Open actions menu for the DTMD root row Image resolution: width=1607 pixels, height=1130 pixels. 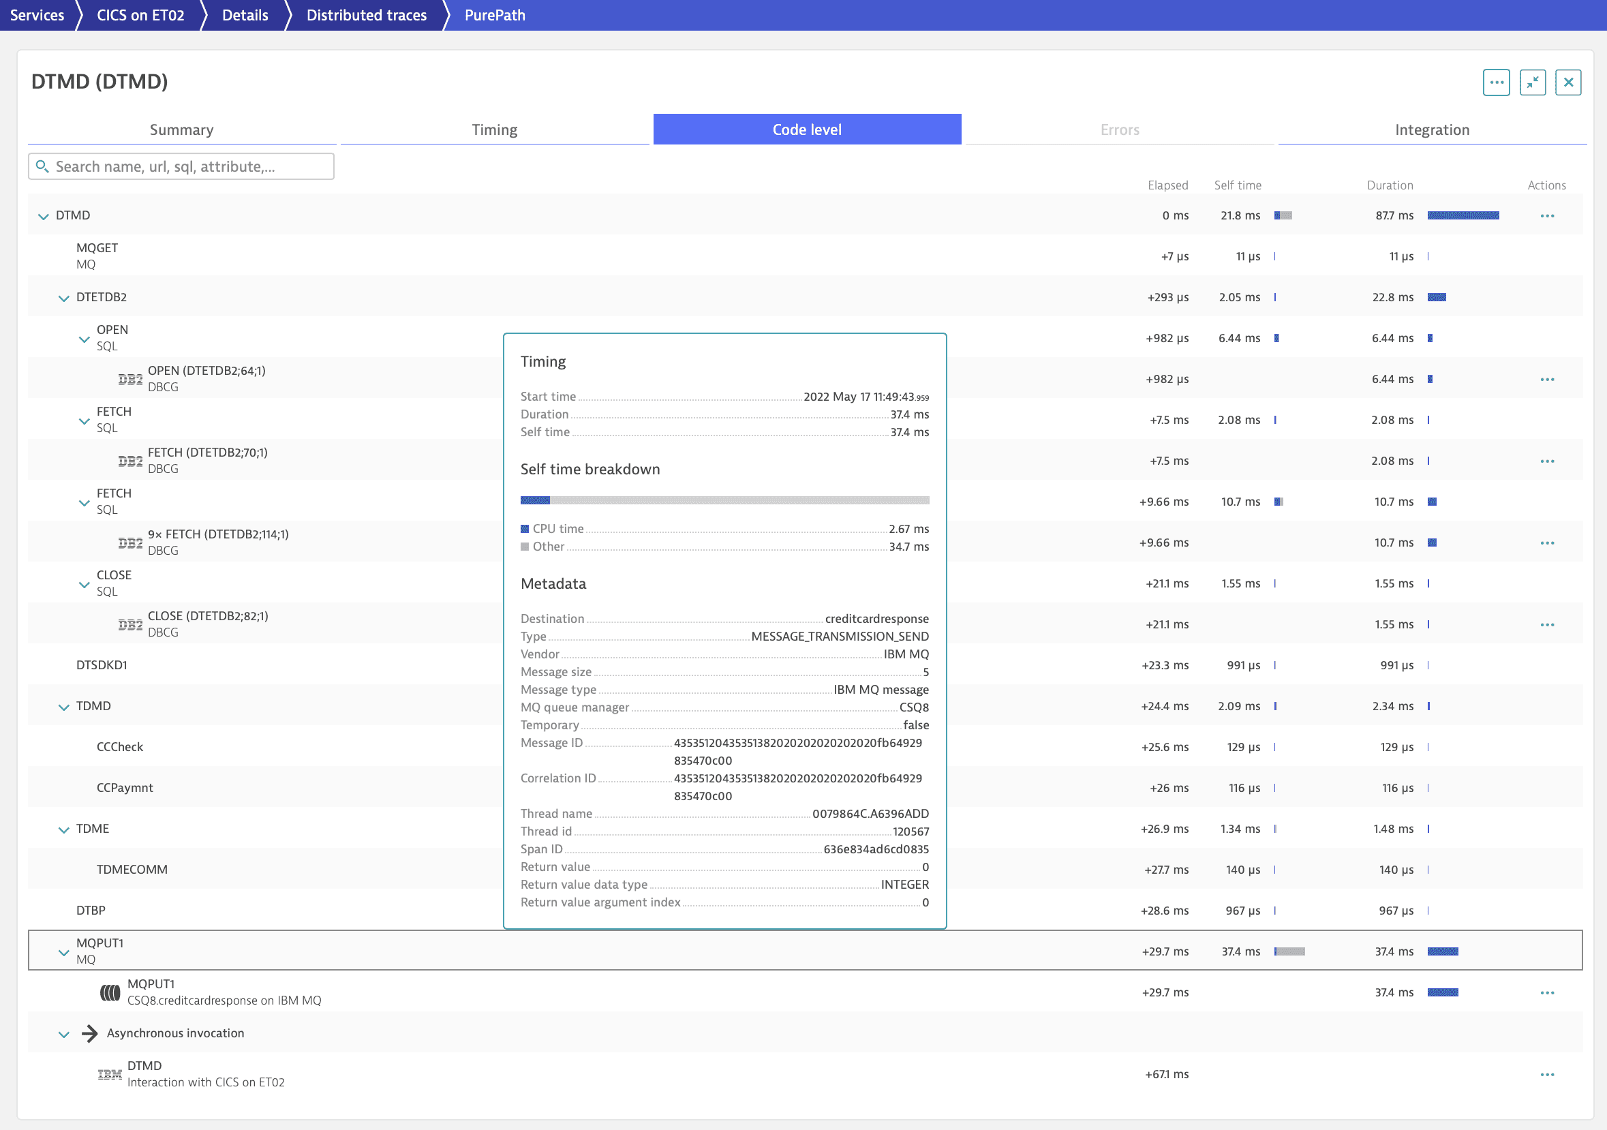tap(1547, 215)
